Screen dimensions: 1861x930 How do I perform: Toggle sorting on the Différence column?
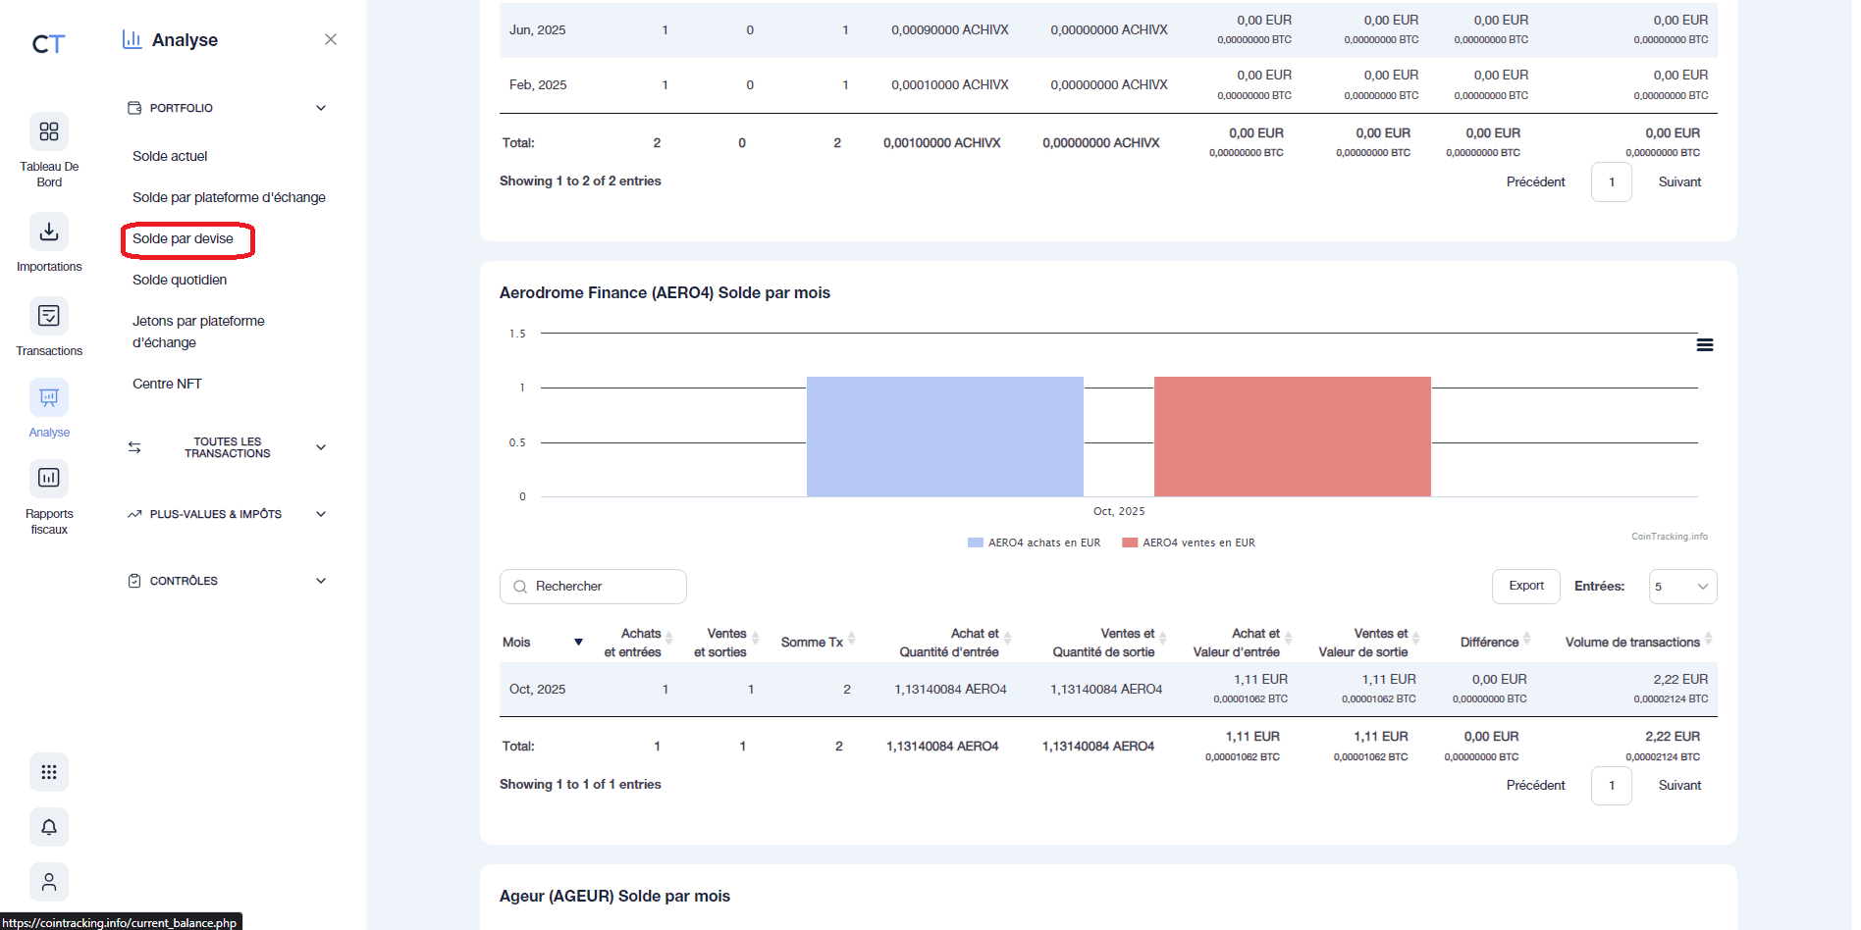pyautogui.click(x=1490, y=641)
